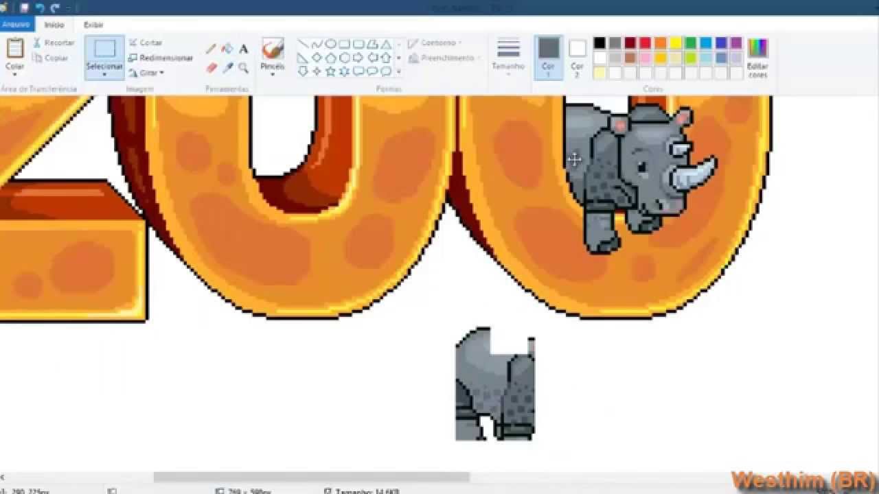Image resolution: width=879 pixels, height=494 pixels.
Task: Pick the dark red color swatch
Action: click(630, 43)
